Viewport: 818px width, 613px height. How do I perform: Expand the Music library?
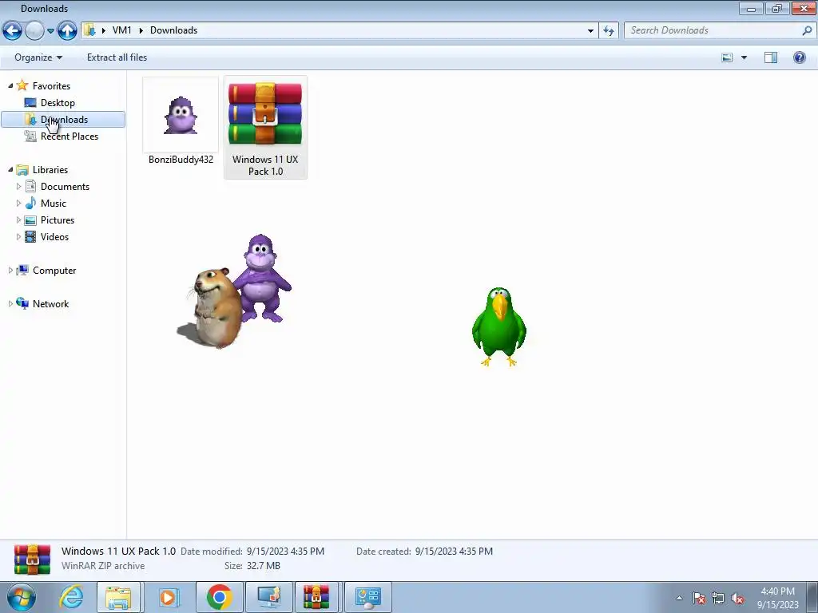19,203
